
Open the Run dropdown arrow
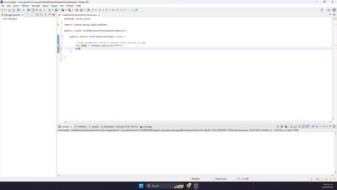coord(60,10)
